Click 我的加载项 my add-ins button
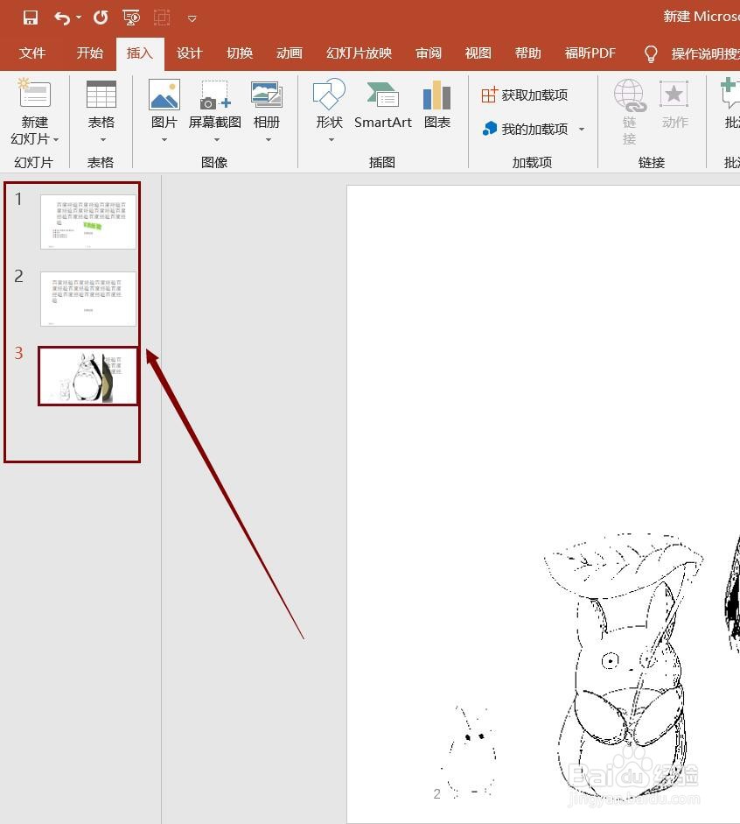The image size is (740, 824). click(526, 129)
